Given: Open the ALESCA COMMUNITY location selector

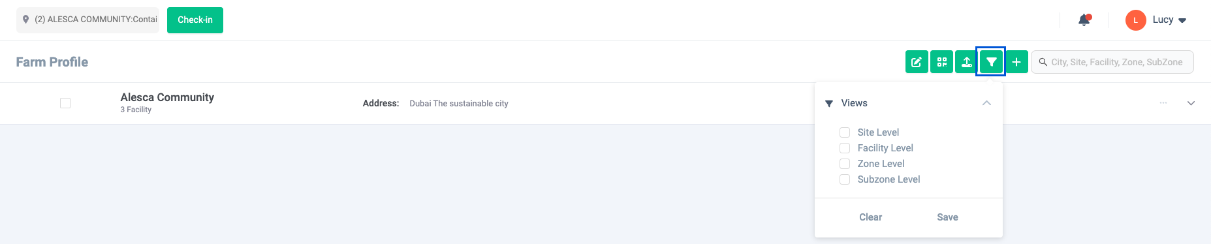Looking at the screenshot, I should (87, 20).
